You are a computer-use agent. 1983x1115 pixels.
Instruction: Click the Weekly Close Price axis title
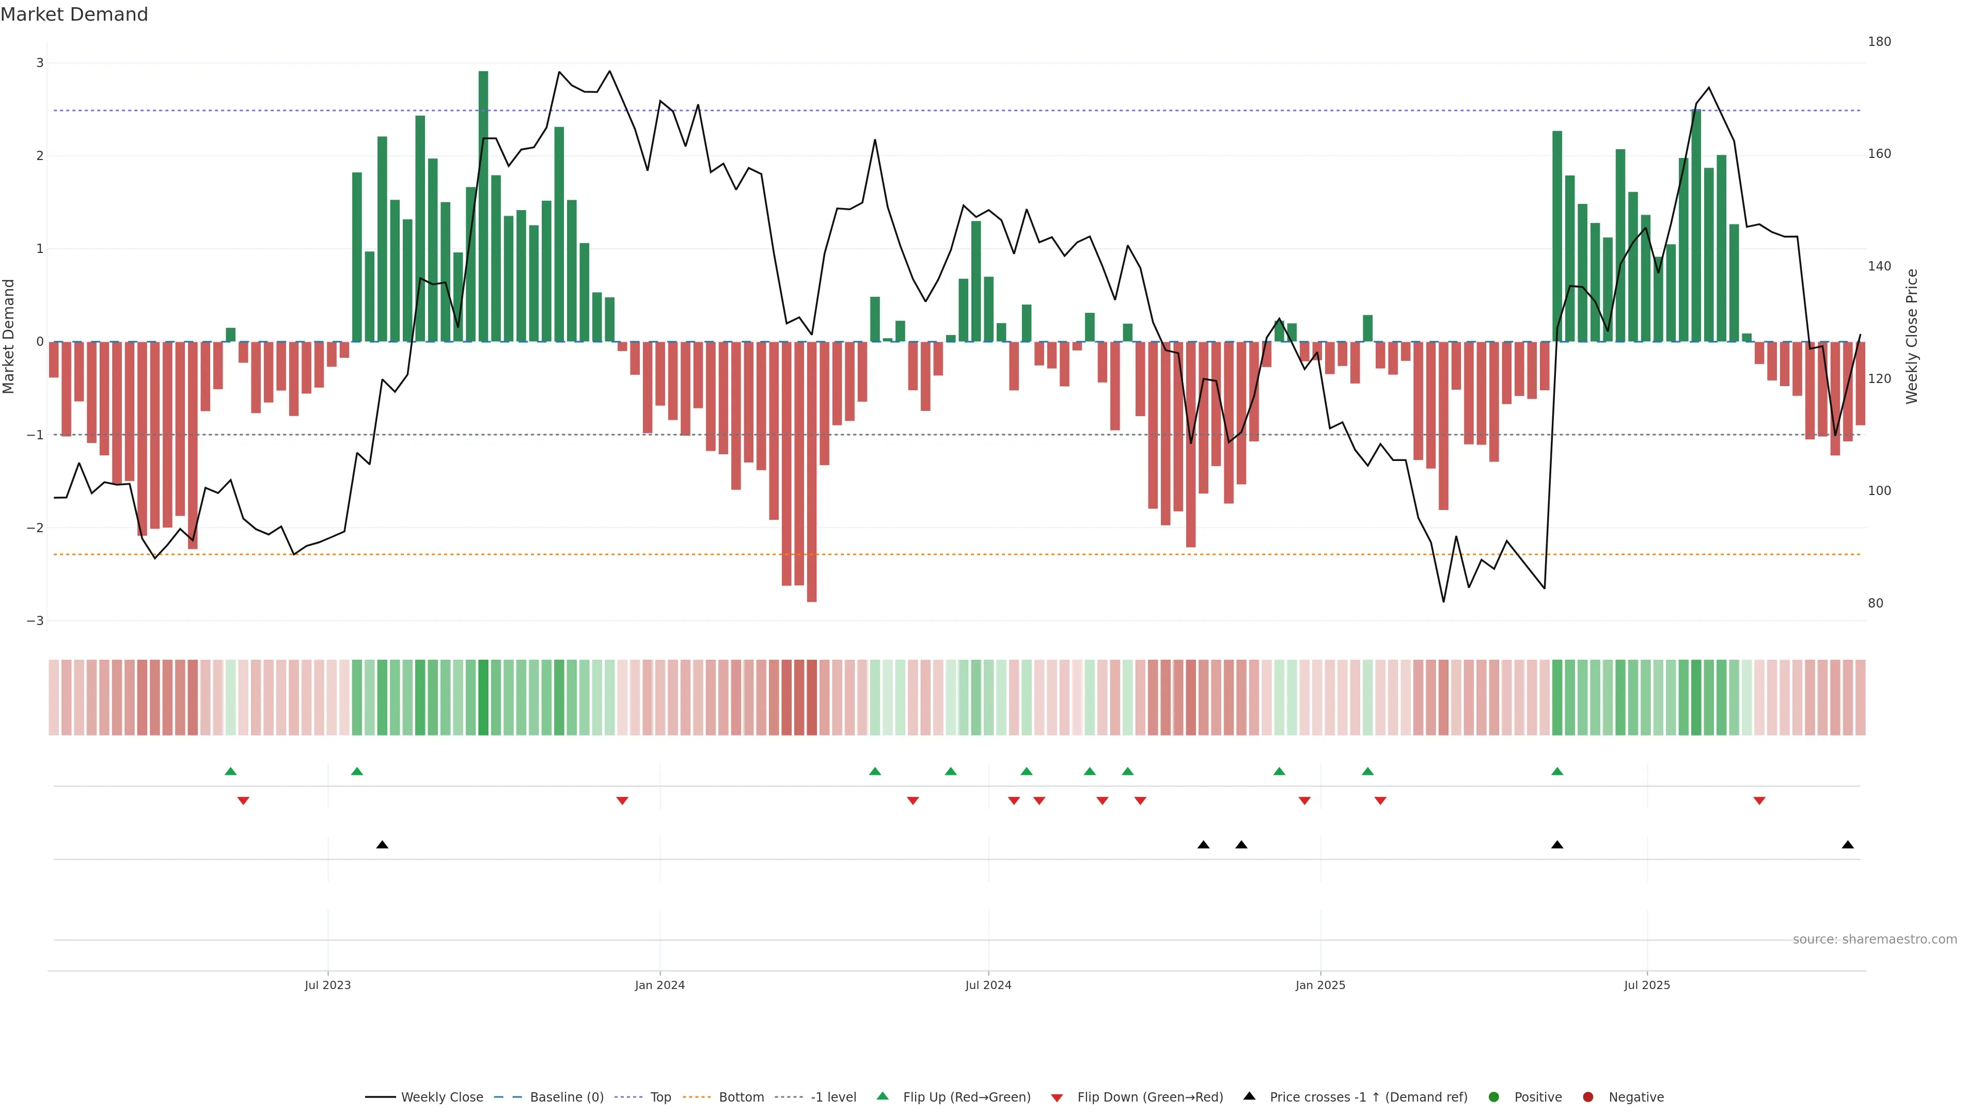1912,336
